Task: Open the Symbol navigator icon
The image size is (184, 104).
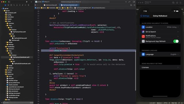Action: (x=11, y=5)
